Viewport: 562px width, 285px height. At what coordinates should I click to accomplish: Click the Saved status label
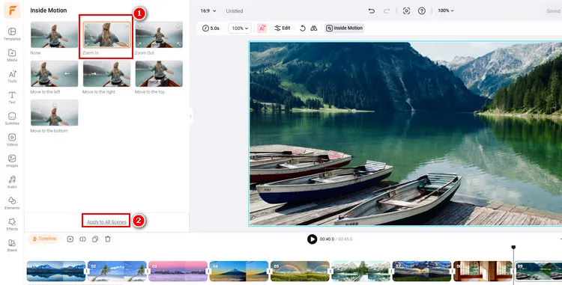tap(554, 11)
